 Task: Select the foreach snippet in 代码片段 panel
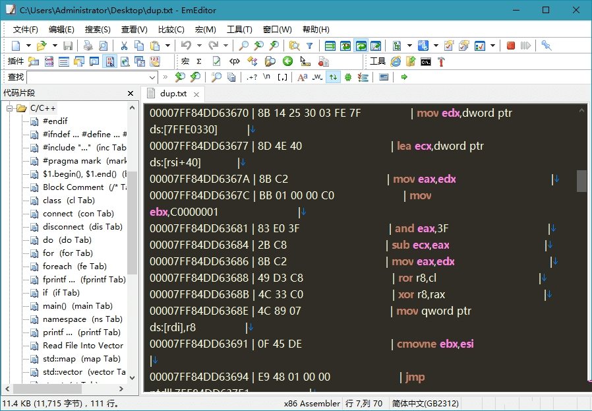(63, 266)
